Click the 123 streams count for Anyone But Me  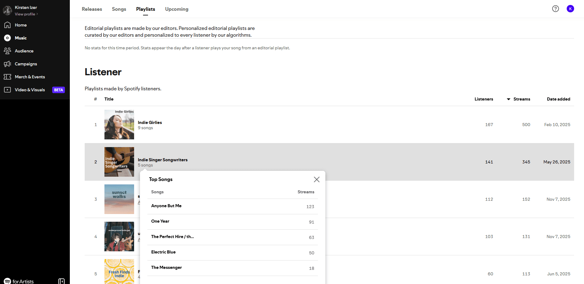coord(310,207)
